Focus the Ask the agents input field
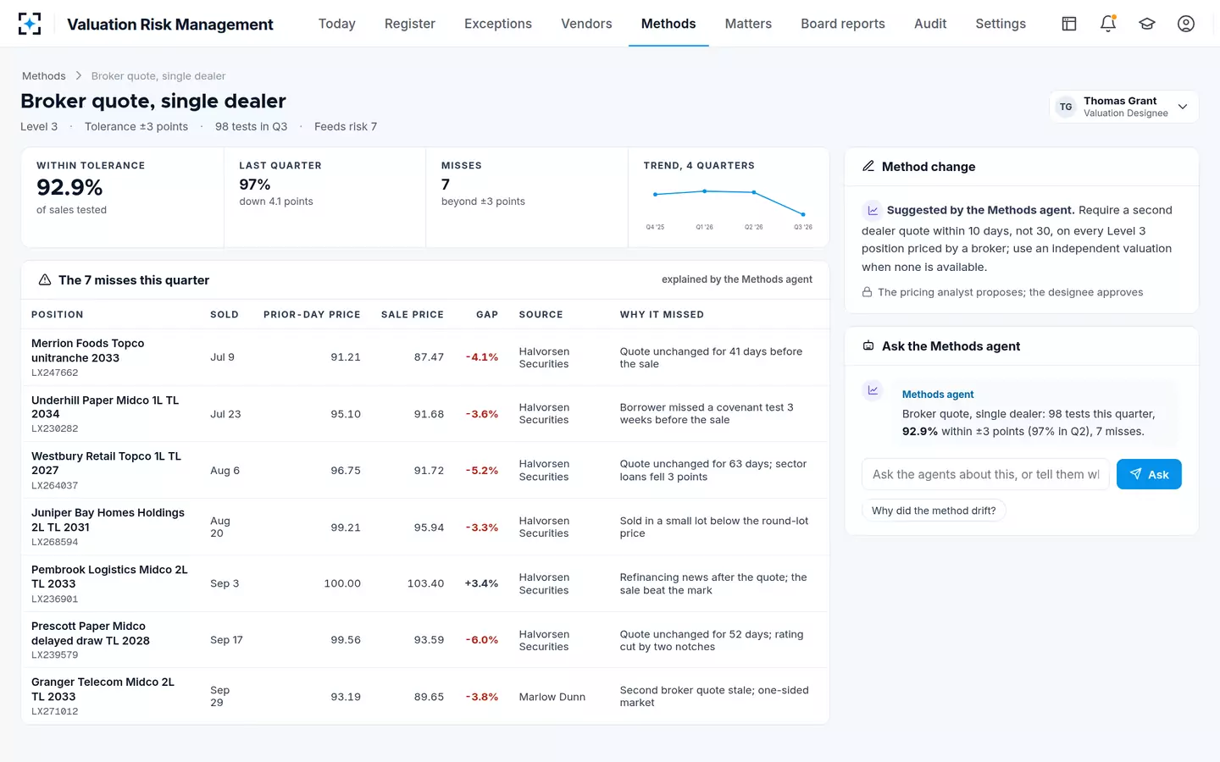This screenshot has width=1220, height=762. [x=985, y=474]
